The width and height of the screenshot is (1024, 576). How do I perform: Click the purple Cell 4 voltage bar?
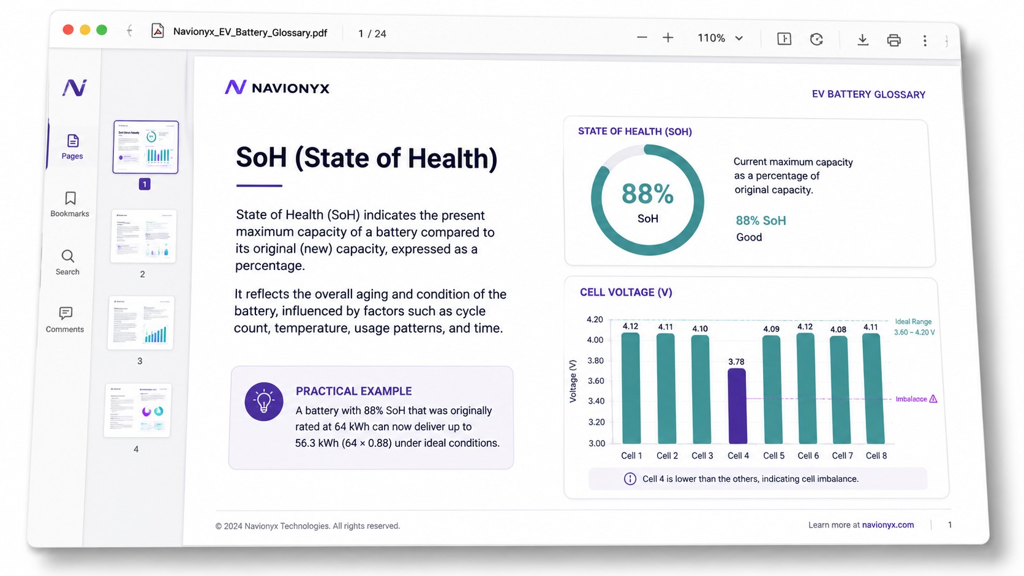tap(737, 406)
